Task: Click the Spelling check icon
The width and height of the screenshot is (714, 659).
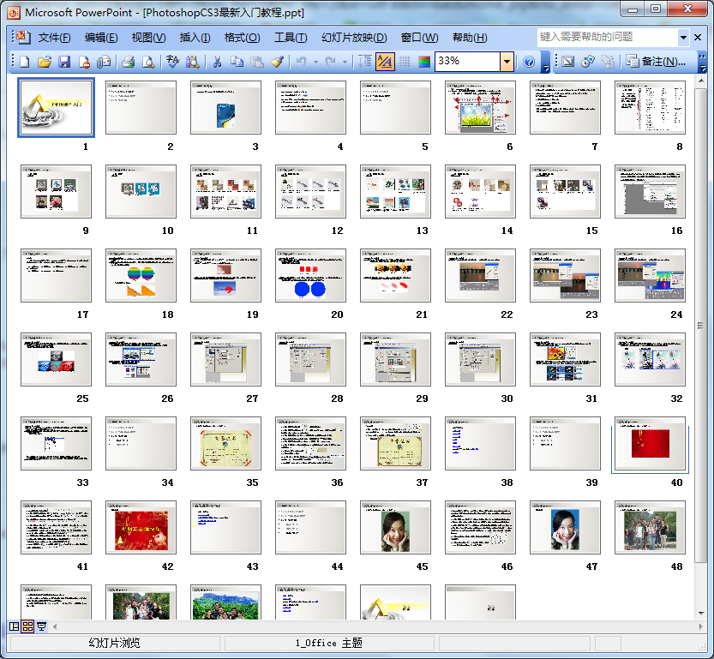Action: tap(171, 62)
